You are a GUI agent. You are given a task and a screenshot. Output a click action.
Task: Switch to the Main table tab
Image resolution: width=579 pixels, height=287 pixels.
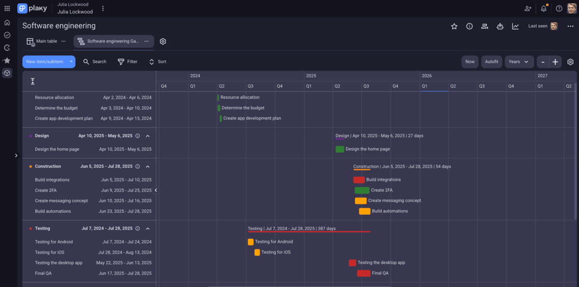tap(46, 41)
